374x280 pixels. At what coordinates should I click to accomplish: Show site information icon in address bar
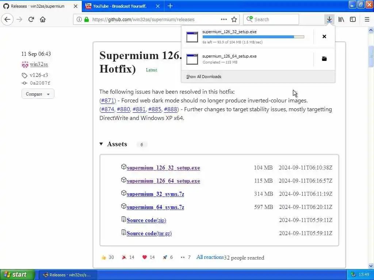coord(79,20)
